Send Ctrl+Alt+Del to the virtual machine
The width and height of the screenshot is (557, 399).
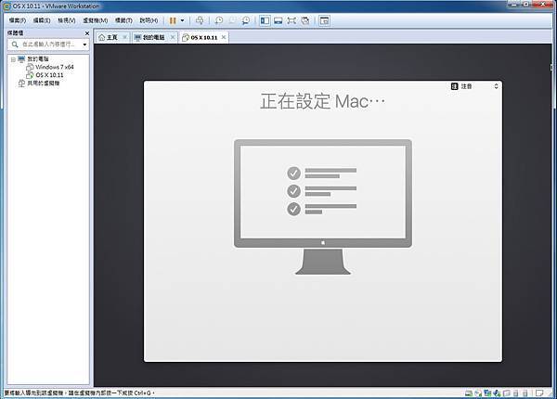[200, 20]
